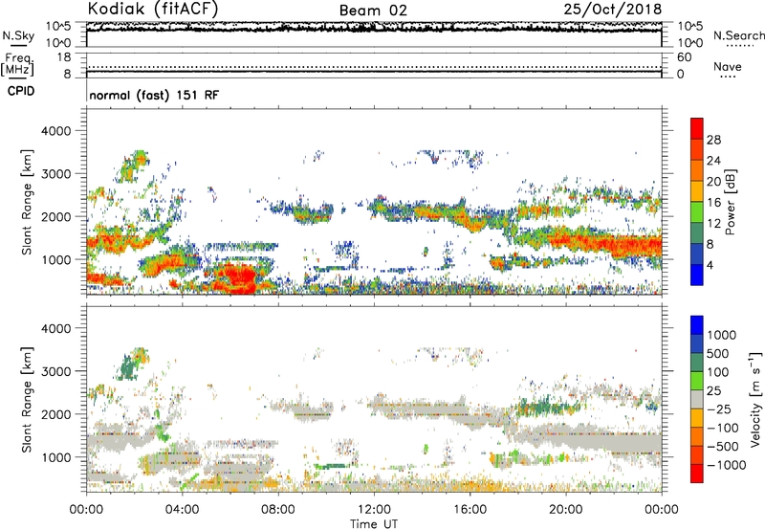The height and width of the screenshot is (530, 765).
Task: Click the 'Time UT' axis label
Action: [374, 524]
